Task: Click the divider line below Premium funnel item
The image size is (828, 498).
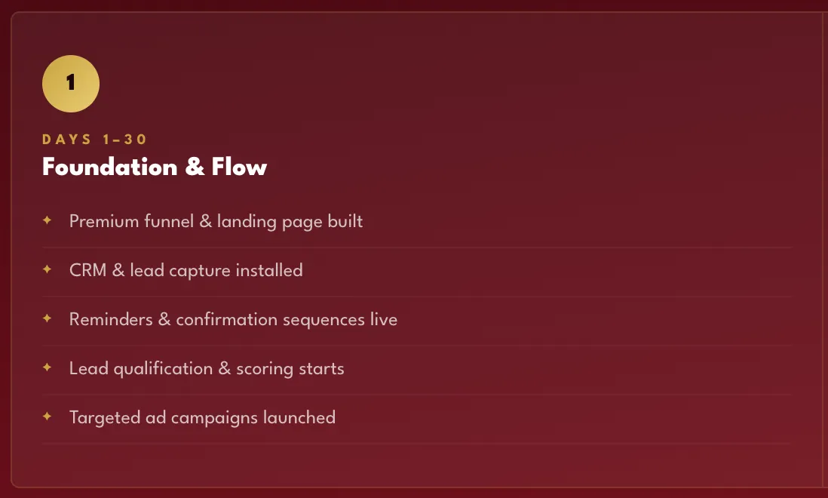Action: coord(417,247)
